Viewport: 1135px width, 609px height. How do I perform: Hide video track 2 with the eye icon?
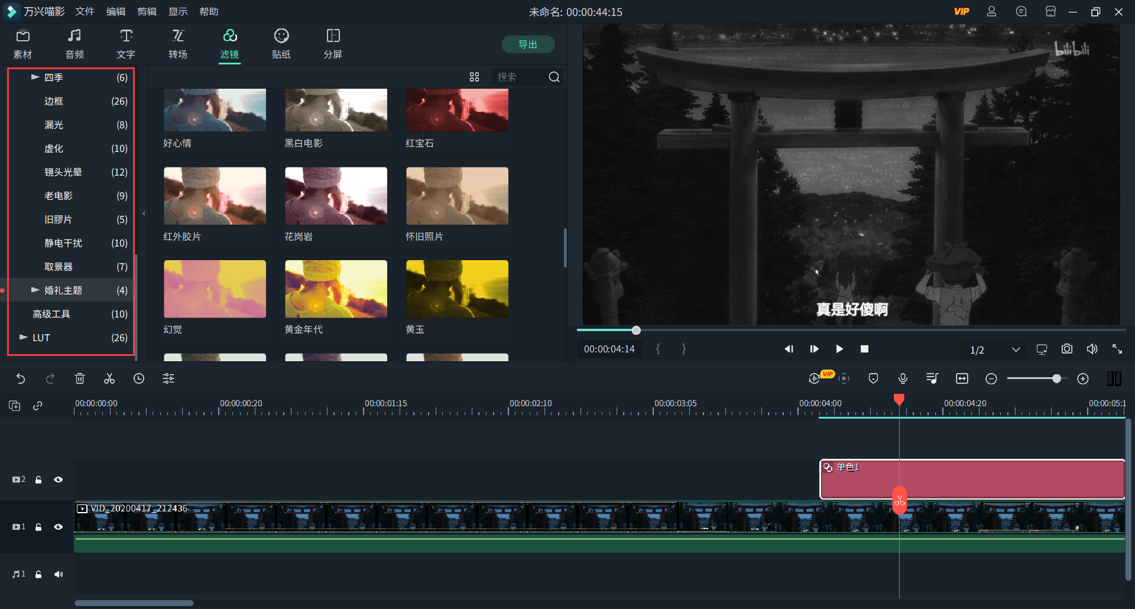point(58,480)
